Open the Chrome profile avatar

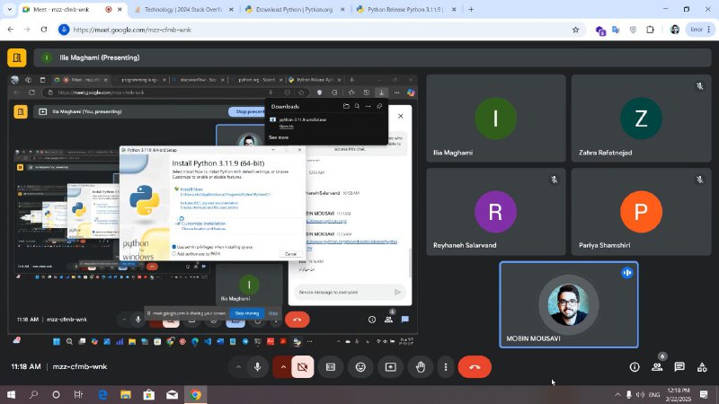[675, 30]
